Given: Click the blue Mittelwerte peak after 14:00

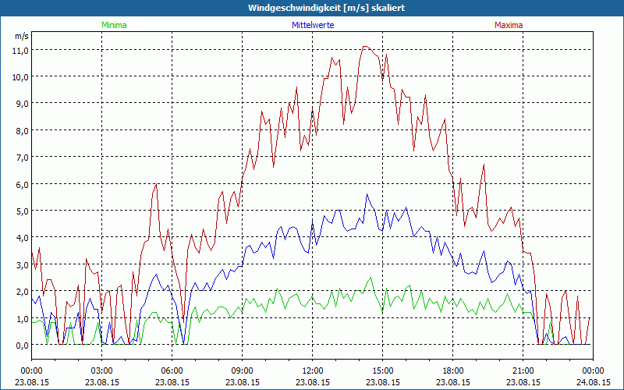Looking at the screenshot, I should point(367,194).
